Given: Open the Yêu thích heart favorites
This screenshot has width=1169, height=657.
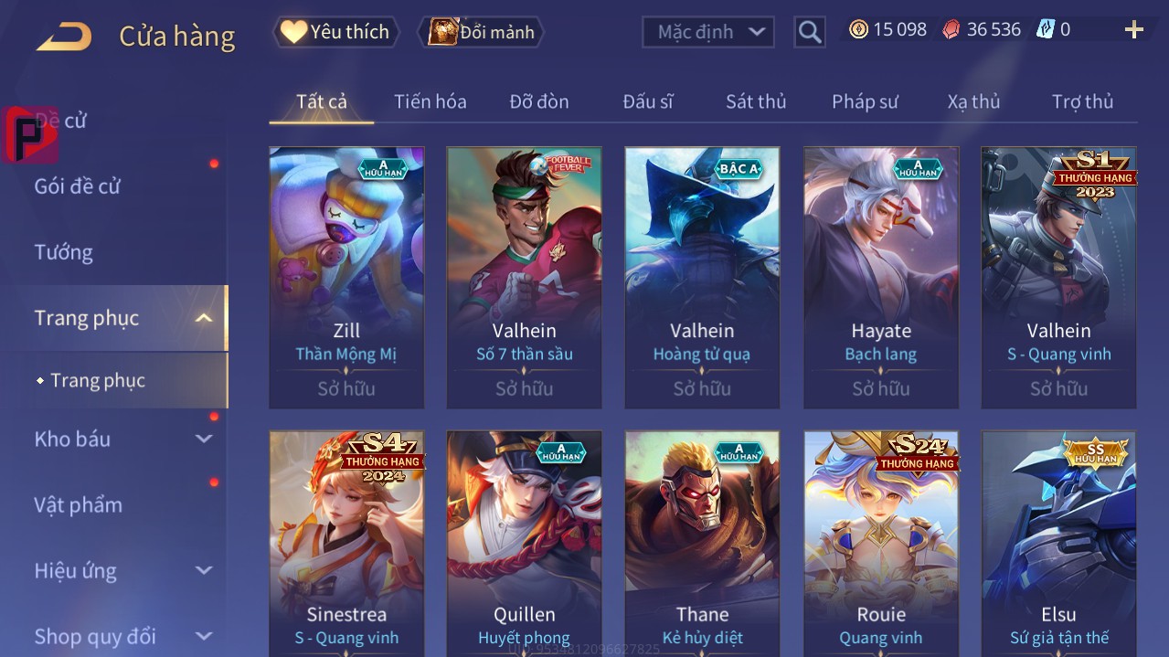Looking at the screenshot, I should coord(335,32).
